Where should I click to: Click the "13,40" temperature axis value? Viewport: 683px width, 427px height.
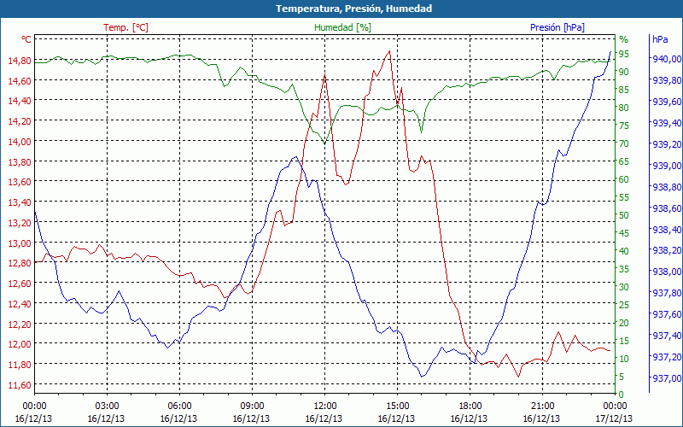pos(20,202)
